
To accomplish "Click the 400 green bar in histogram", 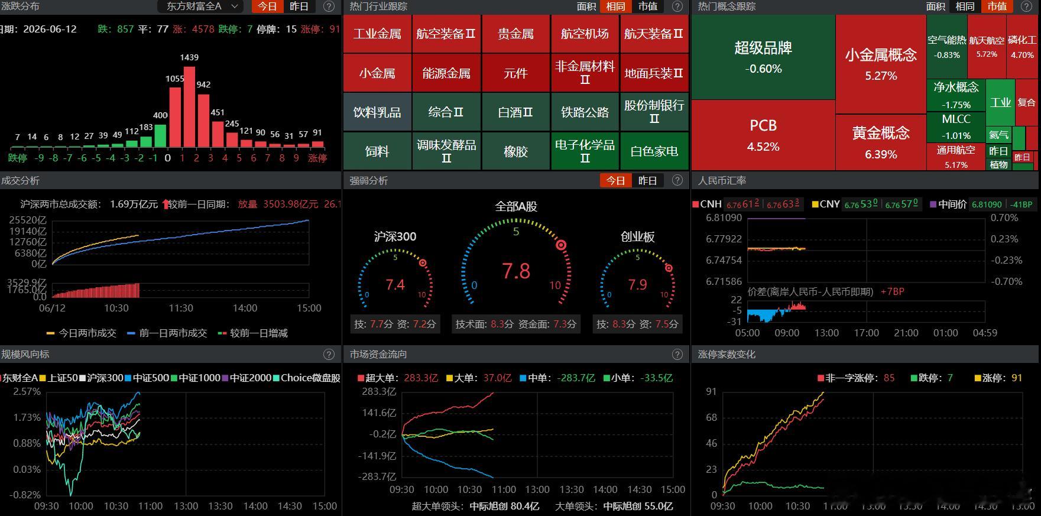I will (x=160, y=135).
